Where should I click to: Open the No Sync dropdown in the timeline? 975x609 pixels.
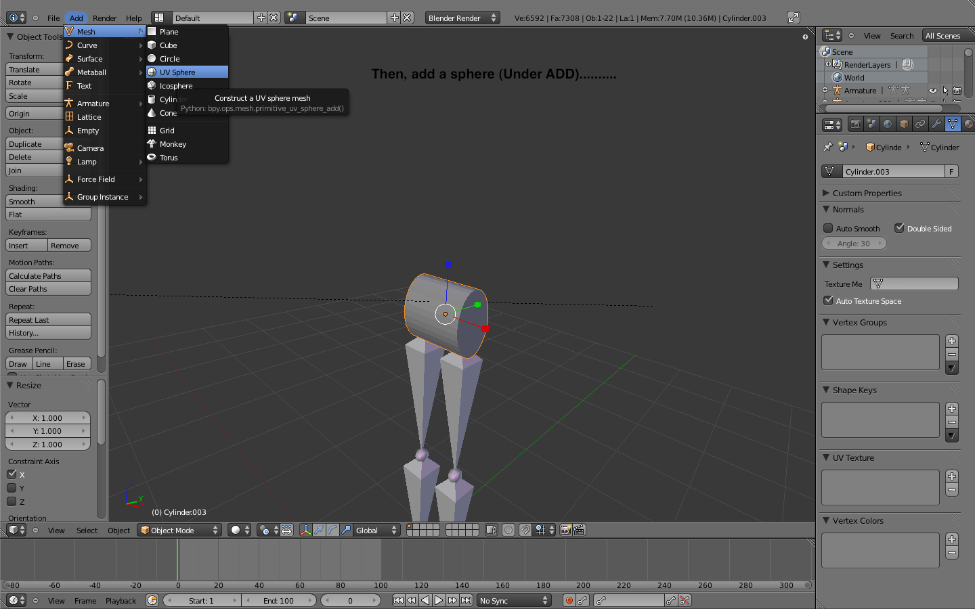513,600
